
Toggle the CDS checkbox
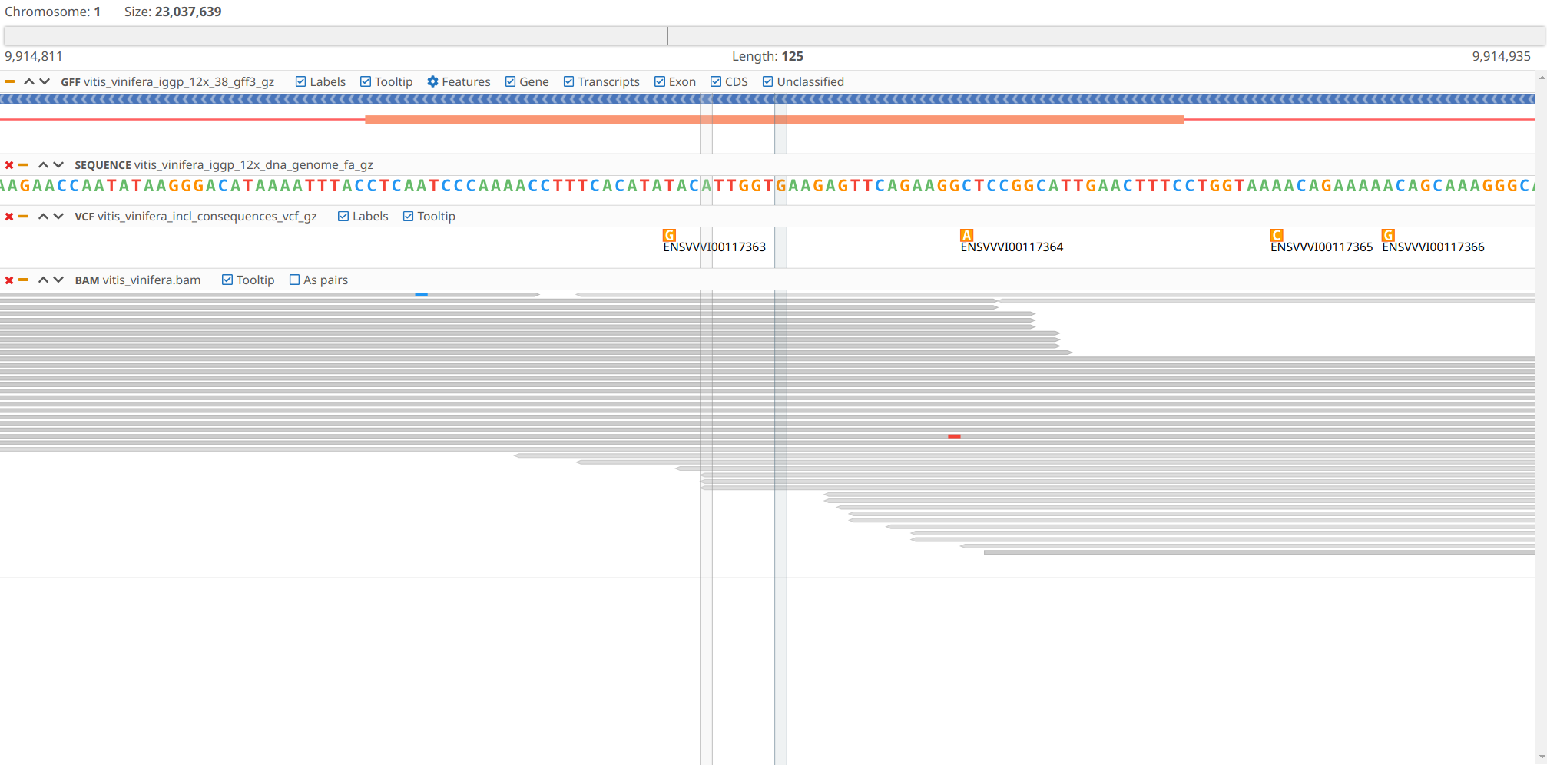coord(716,82)
